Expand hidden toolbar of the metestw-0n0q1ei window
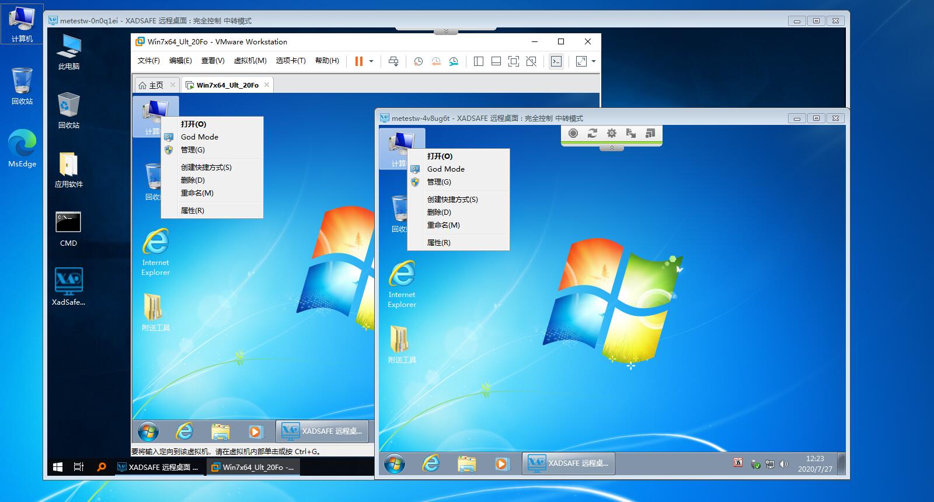This screenshot has height=502, width=934. (446, 31)
